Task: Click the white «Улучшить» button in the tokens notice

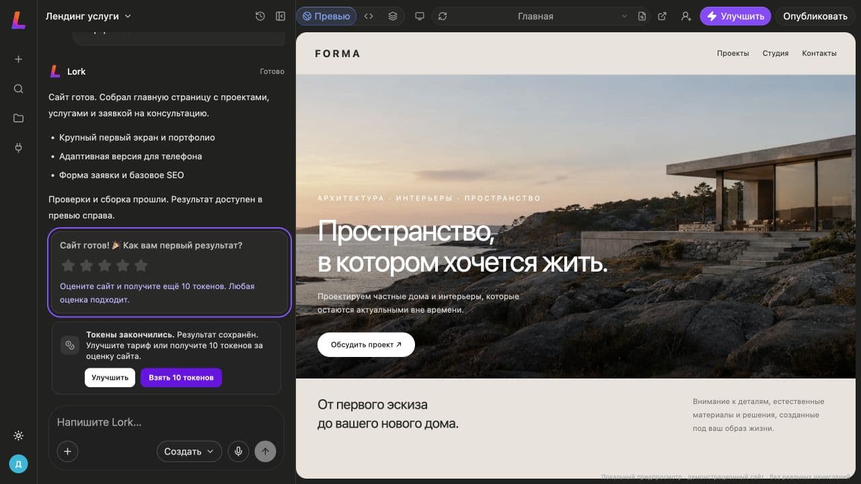Action: pyautogui.click(x=110, y=378)
